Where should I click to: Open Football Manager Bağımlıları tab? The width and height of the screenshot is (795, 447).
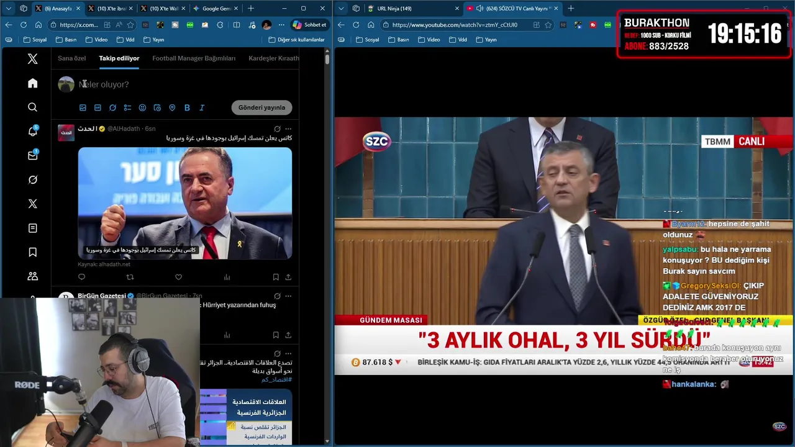[194, 58]
